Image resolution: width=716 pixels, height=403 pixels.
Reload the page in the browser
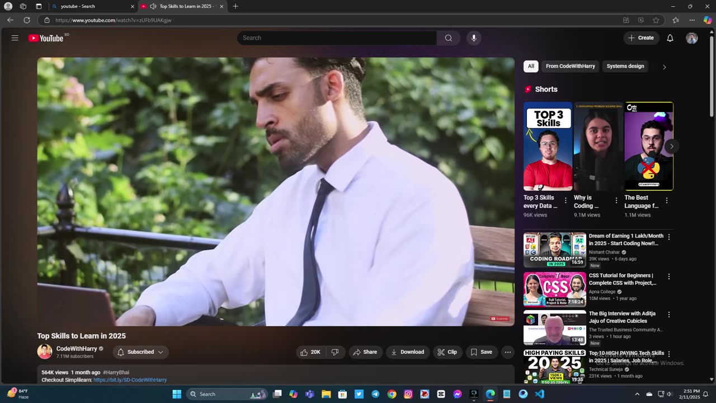[26, 20]
